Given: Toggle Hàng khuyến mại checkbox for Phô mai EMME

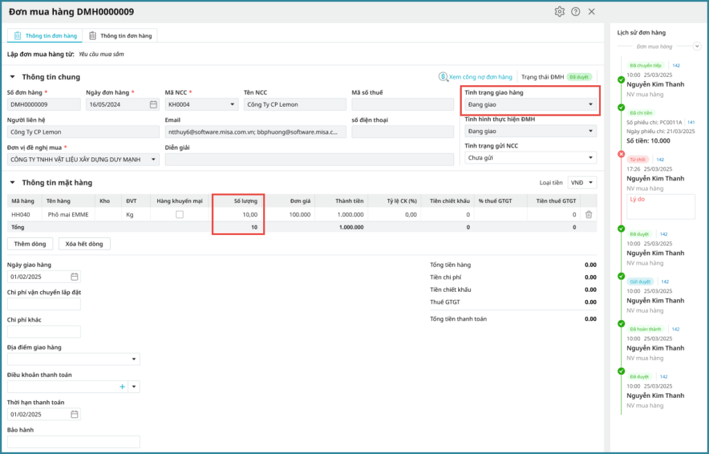Looking at the screenshot, I should [x=180, y=215].
